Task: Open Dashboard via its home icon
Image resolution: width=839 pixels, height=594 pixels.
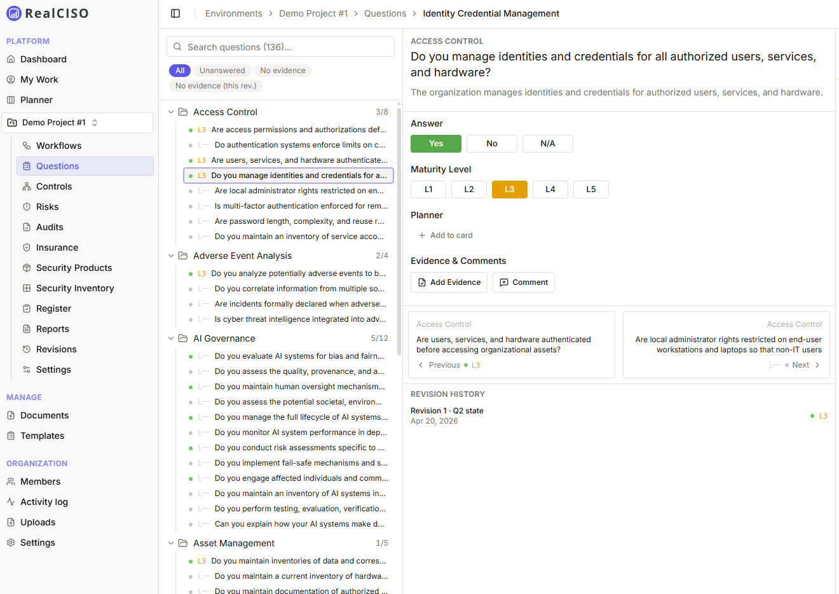Action: tap(11, 59)
